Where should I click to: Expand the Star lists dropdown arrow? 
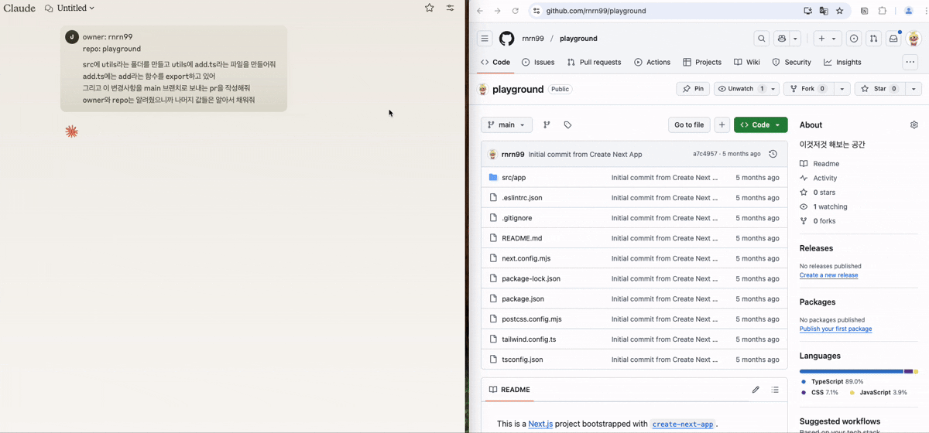coord(914,89)
